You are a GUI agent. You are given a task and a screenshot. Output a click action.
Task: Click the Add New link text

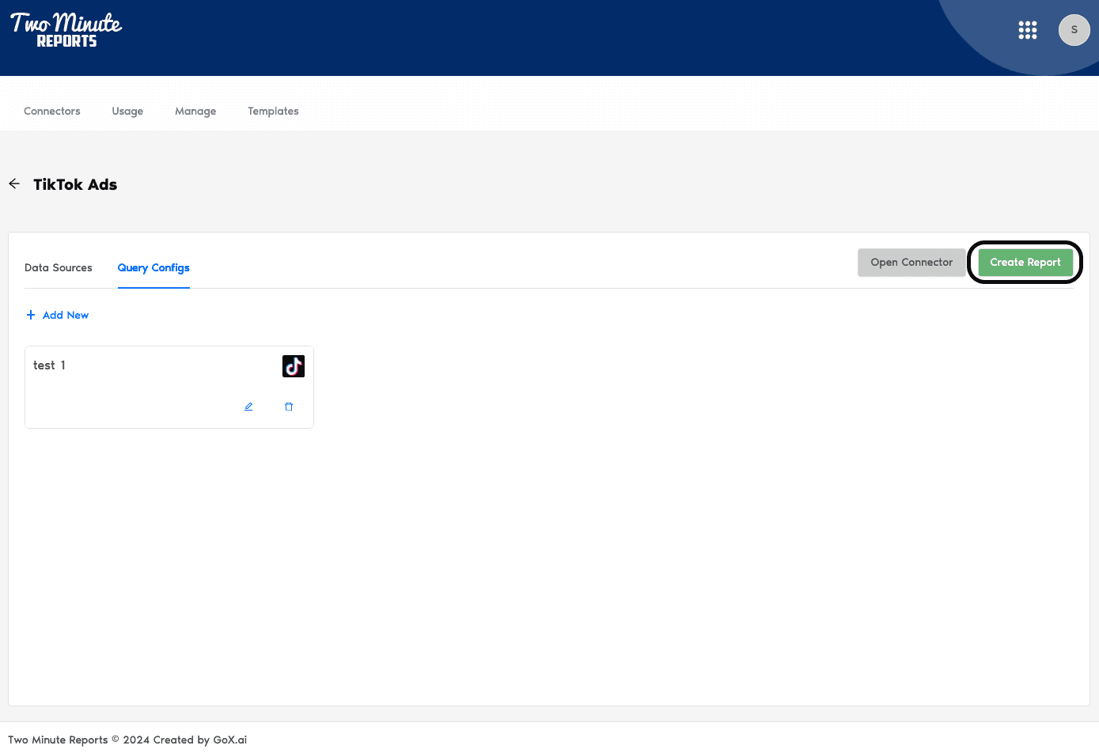(x=66, y=315)
